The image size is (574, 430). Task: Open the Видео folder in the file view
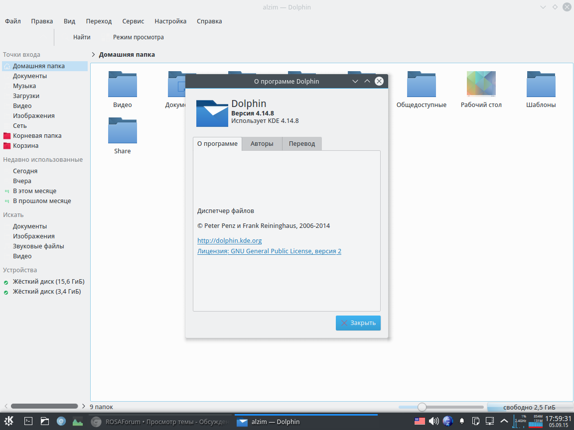click(x=122, y=90)
